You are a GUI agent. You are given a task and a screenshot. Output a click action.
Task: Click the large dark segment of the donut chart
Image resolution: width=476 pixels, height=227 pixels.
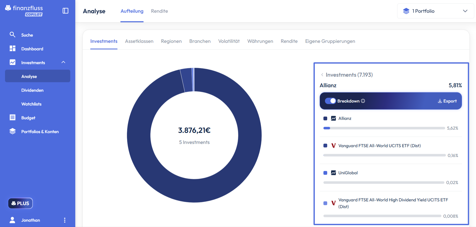coord(194,191)
